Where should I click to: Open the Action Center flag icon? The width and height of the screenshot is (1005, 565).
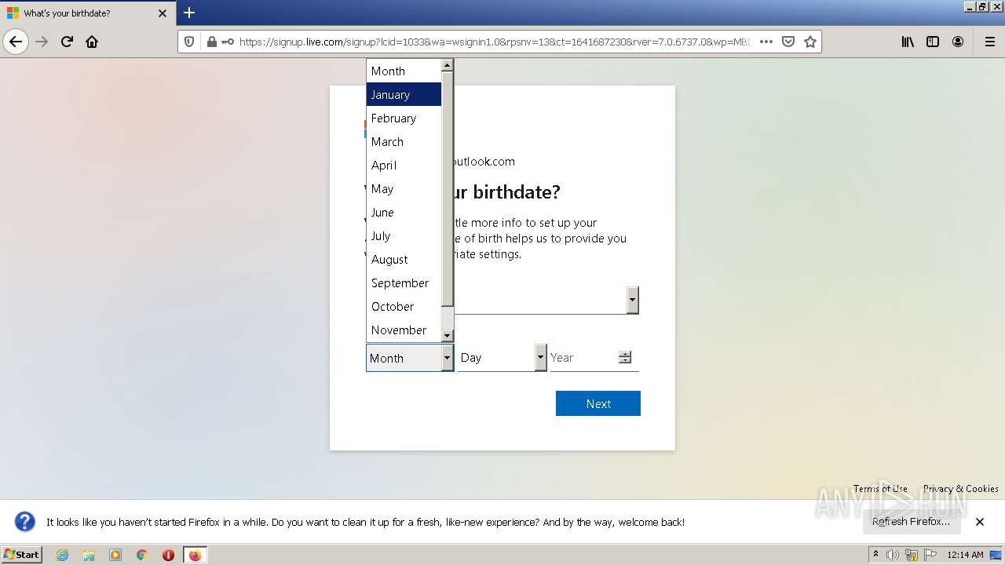(930, 555)
